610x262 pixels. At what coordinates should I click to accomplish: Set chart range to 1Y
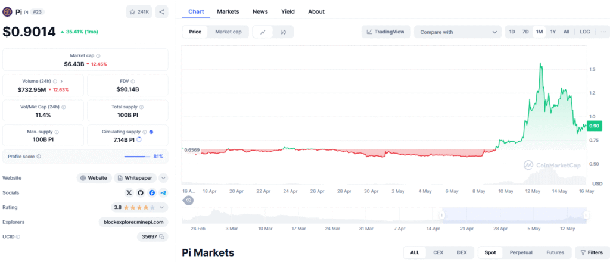pos(553,32)
